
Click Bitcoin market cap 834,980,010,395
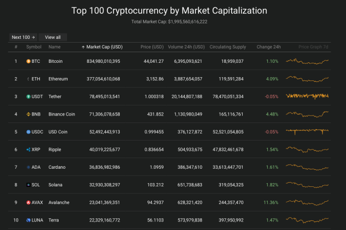(103, 61)
